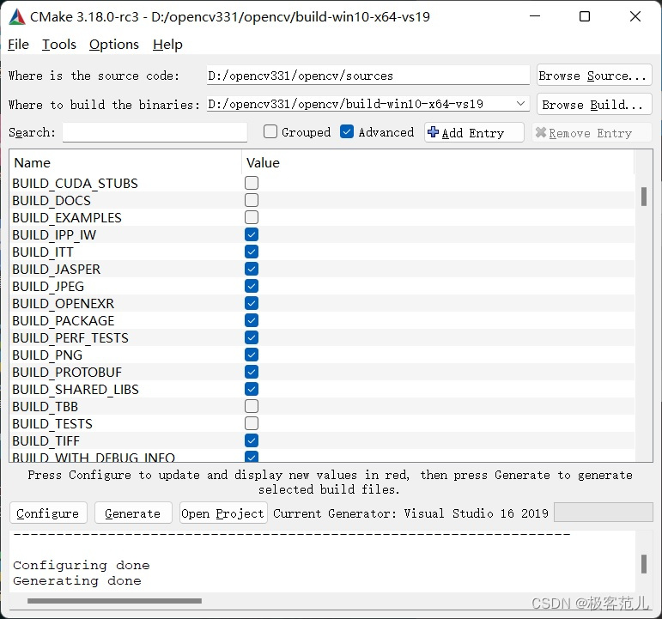Image resolution: width=662 pixels, height=619 pixels.
Task: Uncheck the BUILD_JPEG option
Action: tap(252, 286)
